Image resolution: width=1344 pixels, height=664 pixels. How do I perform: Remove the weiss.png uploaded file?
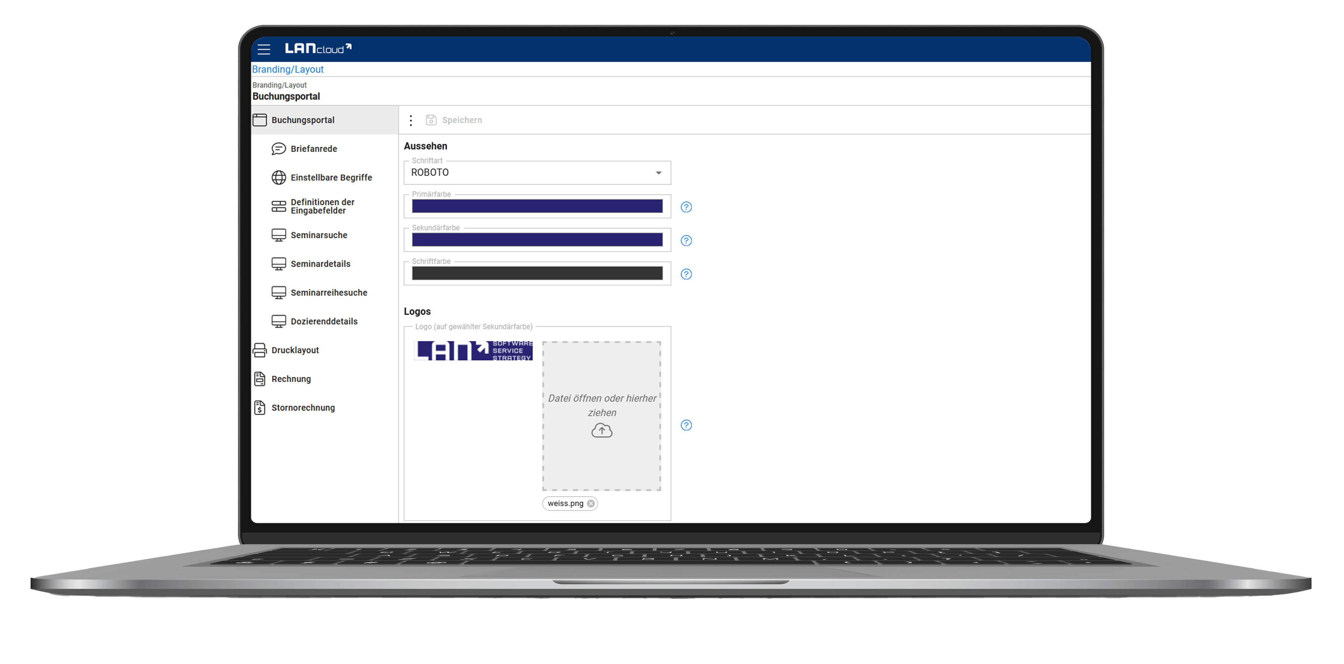591,503
